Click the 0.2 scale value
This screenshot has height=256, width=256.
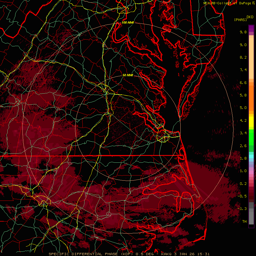pyautogui.click(x=243, y=184)
